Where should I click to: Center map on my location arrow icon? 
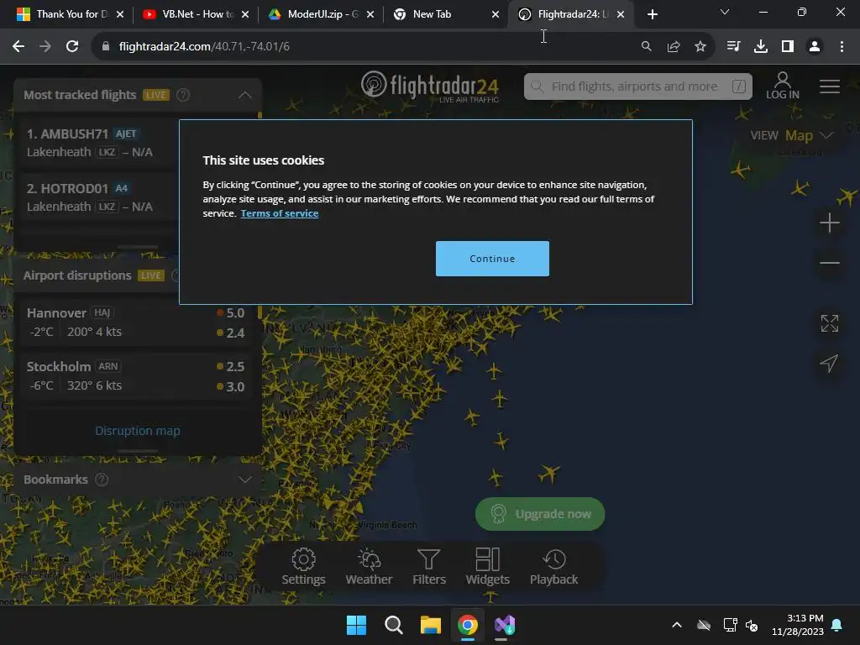pos(829,363)
